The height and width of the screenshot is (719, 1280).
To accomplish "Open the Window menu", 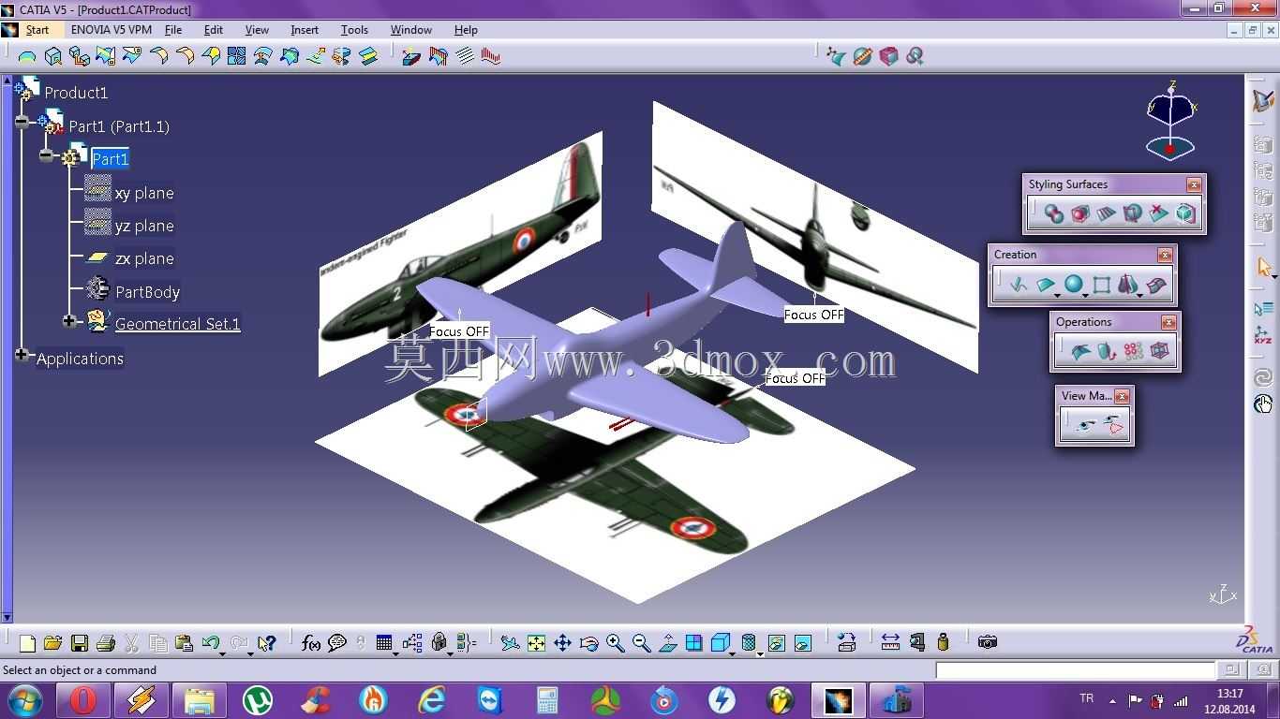I will pyautogui.click(x=411, y=30).
